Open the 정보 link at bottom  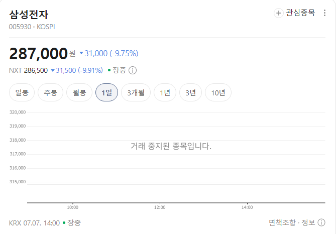pyautogui.click(x=308, y=222)
